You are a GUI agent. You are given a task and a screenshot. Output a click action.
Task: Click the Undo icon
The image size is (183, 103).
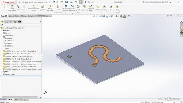coord(76,2)
